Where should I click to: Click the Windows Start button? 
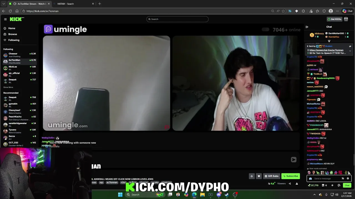click(x=120, y=195)
